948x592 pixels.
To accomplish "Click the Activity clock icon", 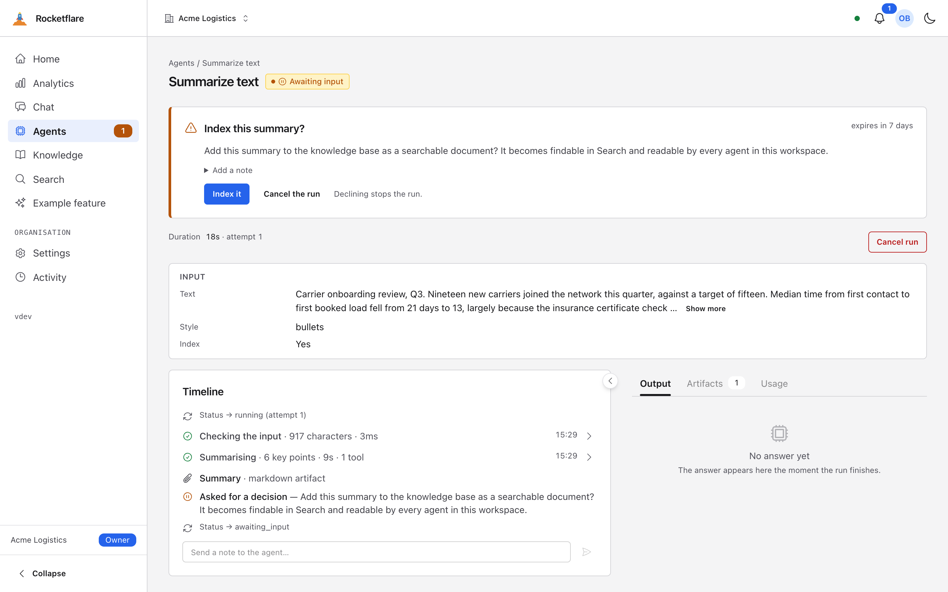I will (20, 277).
